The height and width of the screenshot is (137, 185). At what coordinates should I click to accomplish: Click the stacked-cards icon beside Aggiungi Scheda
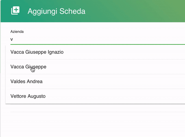click(15, 10)
